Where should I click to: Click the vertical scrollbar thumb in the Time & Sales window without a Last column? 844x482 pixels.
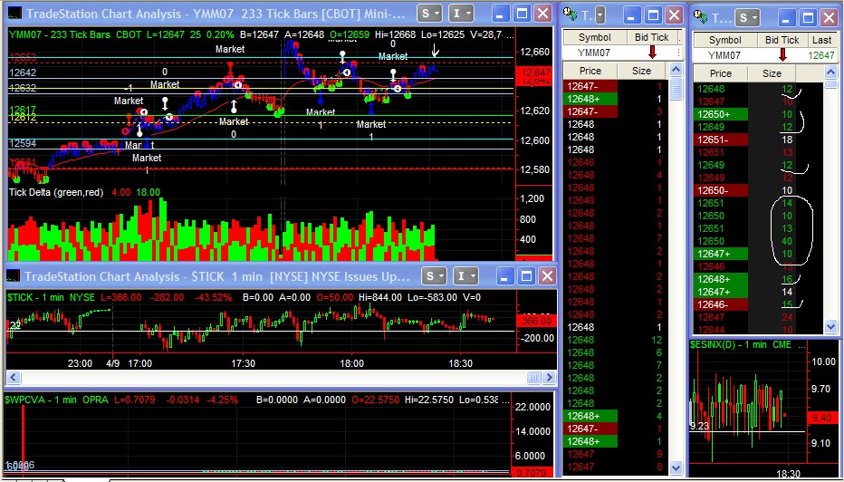(676, 88)
